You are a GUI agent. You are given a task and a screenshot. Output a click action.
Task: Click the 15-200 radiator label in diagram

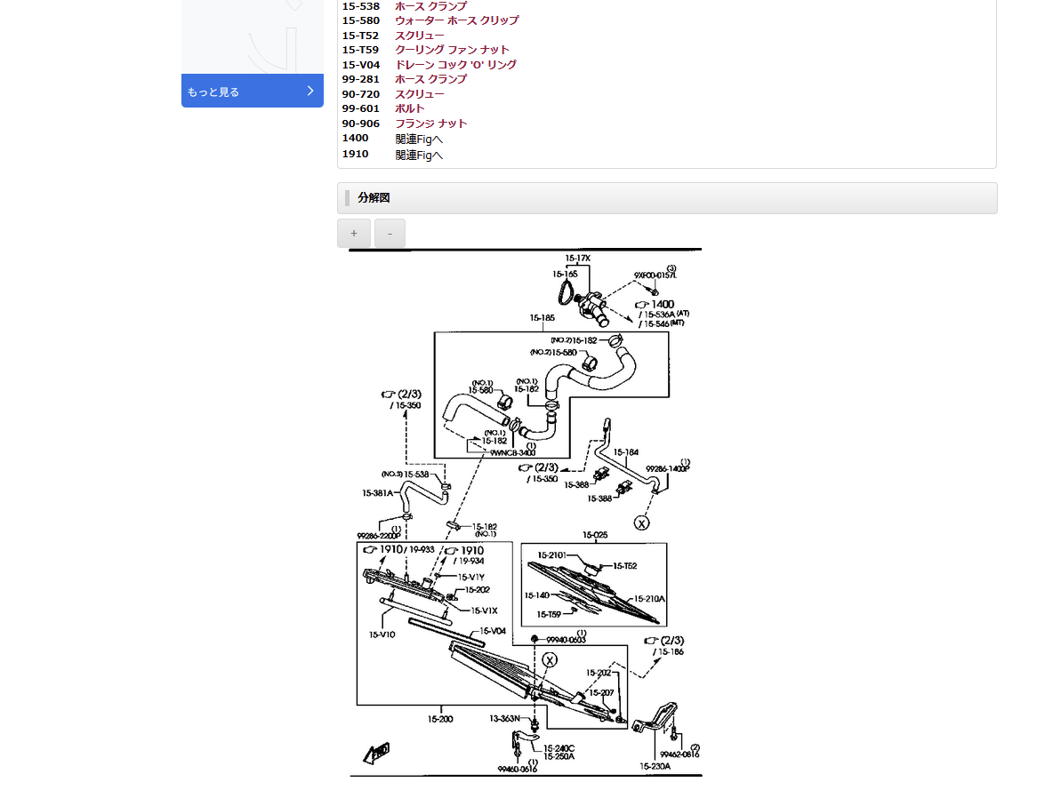(x=440, y=719)
